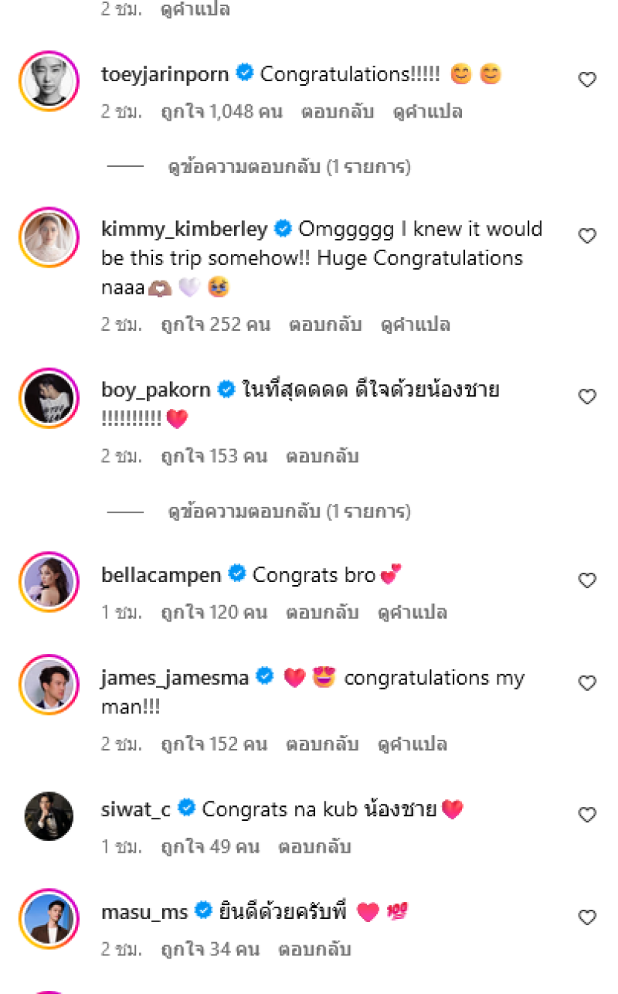Open the boy_pakorn username link
This screenshot has width=618, height=994.
coord(156,390)
